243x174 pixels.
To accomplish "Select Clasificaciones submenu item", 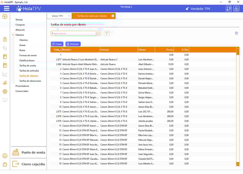I will point(27,60).
